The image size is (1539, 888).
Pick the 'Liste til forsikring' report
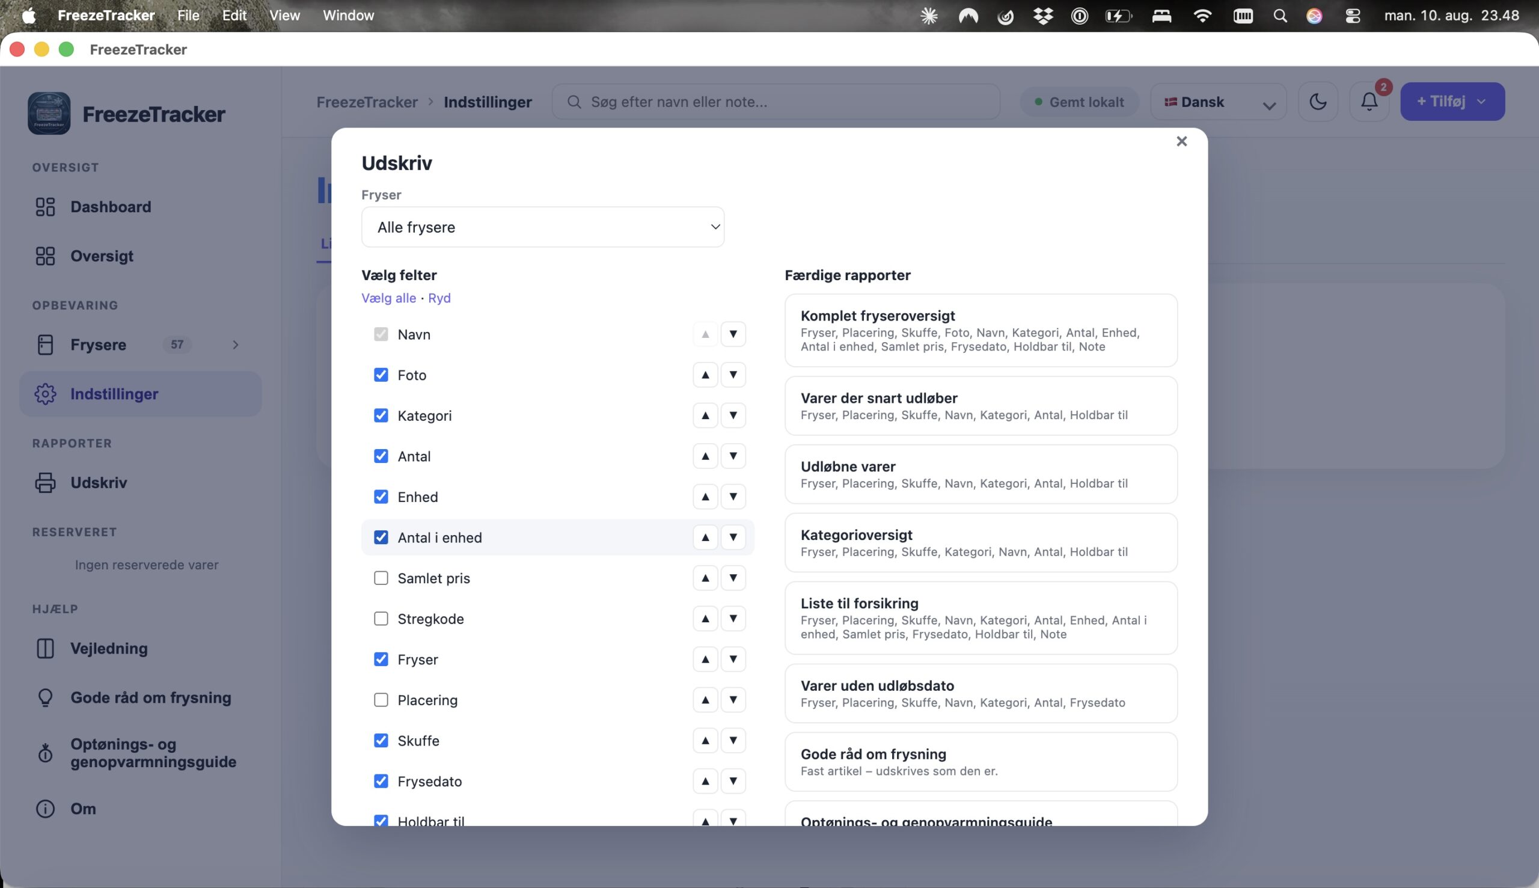[981, 618]
